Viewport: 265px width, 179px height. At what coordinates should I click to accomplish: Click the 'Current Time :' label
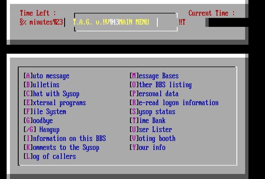point(212,13)
